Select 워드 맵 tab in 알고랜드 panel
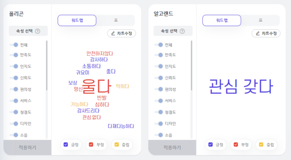Image resolution: width=291 pixels, height=160 pixels. point(222,20)
